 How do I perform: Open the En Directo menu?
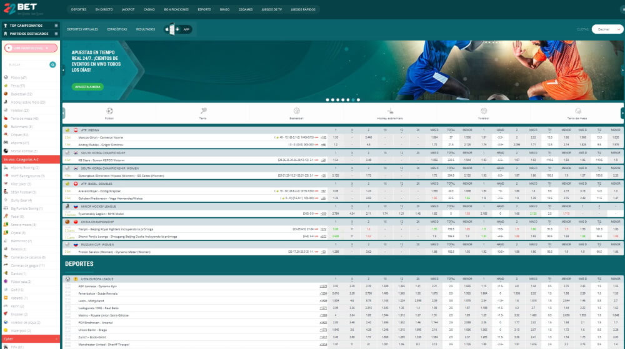click(x=104, y=9)
